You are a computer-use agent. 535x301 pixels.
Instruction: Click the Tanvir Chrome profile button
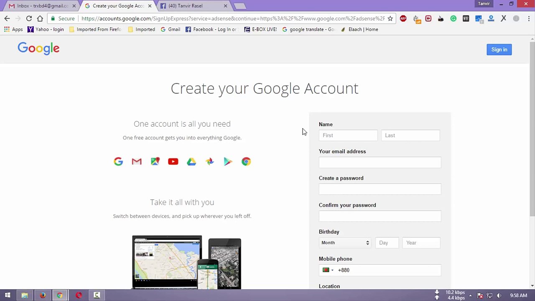(x=484, y=4)
